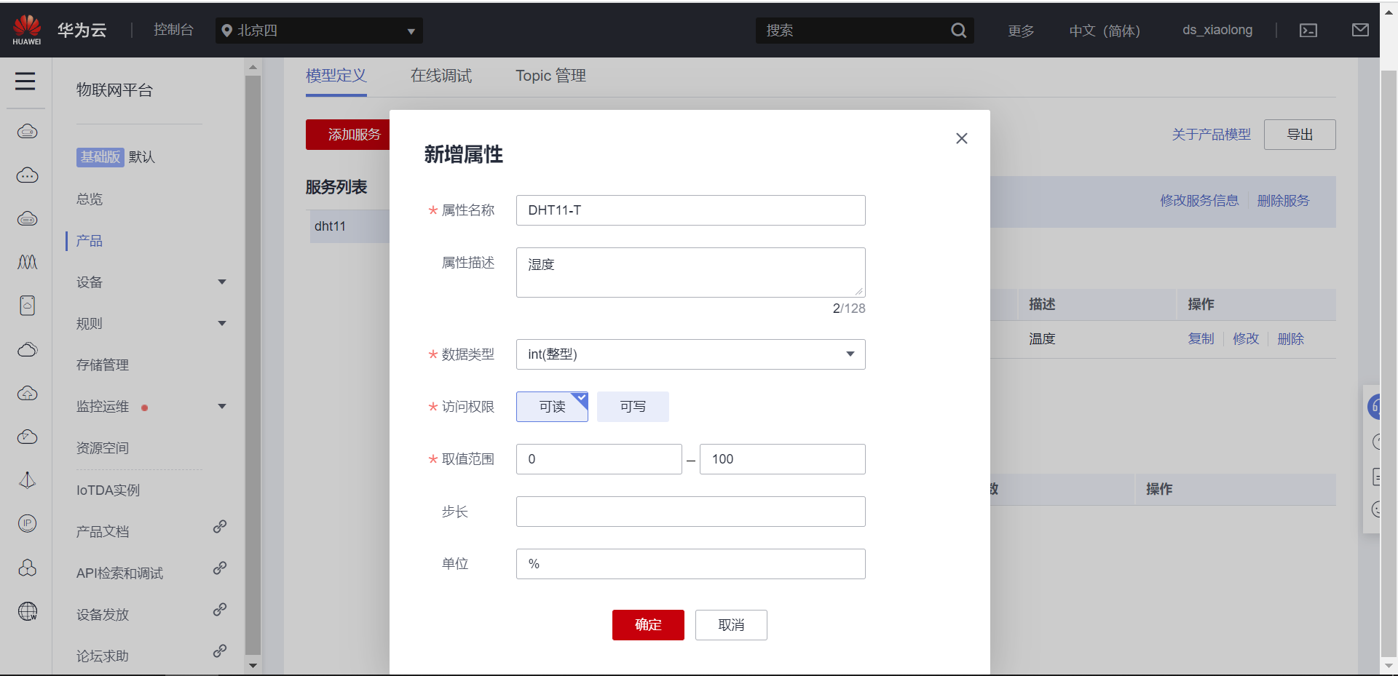The image size is (1398, 676).
Task: Open external link icon beside API检索和调试
Action: pyautogui.click(x=220, y=568)
